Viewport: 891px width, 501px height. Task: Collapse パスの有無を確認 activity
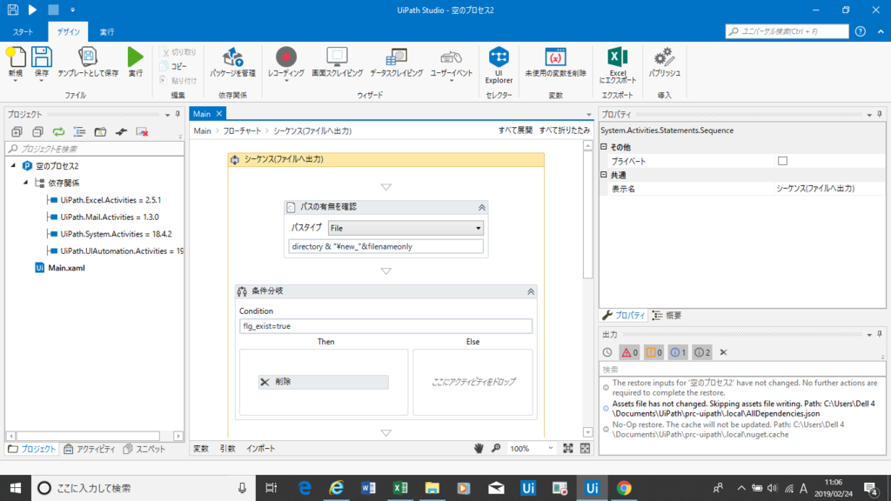482,207
